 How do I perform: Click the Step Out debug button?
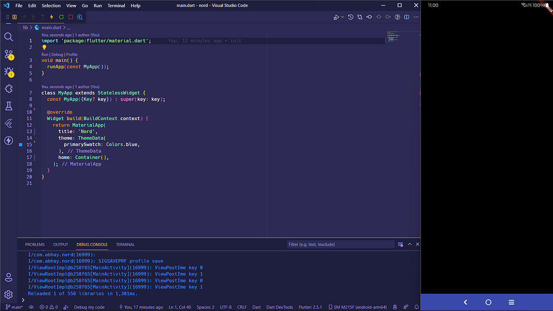pyautogui.click(x=42, y=17)
